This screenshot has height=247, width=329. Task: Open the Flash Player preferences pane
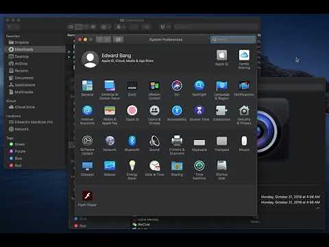tap(87, 198)
